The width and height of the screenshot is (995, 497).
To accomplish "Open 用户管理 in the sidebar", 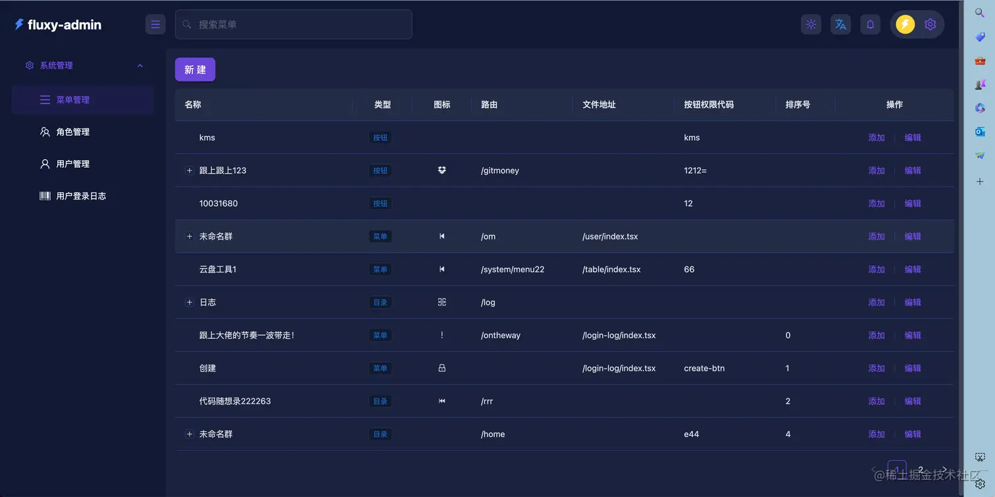I will tap(82, 164).
